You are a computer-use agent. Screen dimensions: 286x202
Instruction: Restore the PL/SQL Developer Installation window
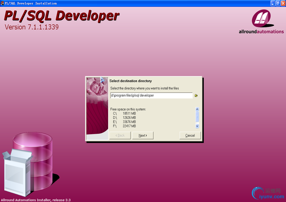[x=278, y=3]
